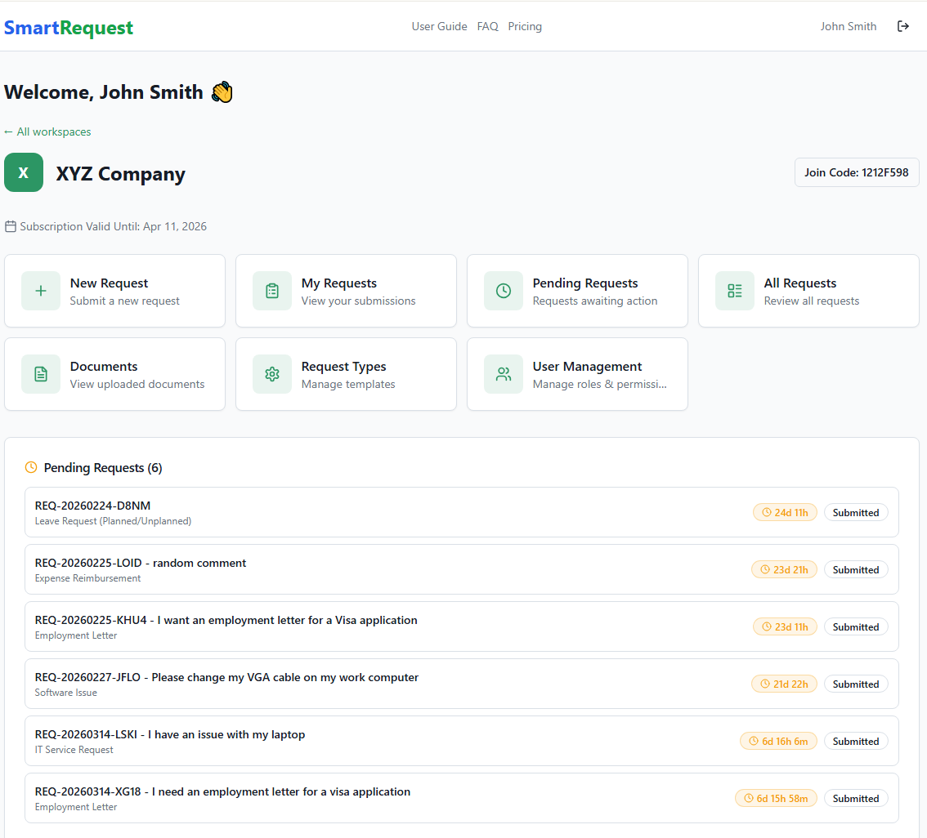Click Submitted status on REQ-20260224-D8NM
927x838 pixels.
click(x=855, y=513)
